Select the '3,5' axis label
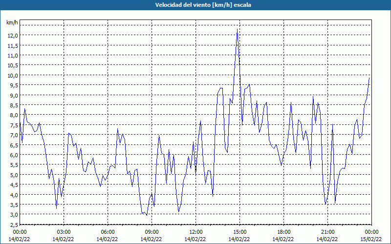The width and height of the screenshot is (391, 244). [x=14, y=205]
